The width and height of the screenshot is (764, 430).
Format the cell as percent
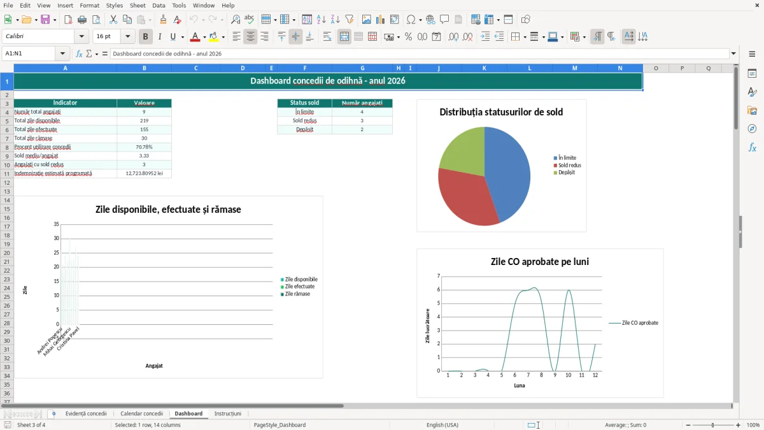click(x=409, y=37)
